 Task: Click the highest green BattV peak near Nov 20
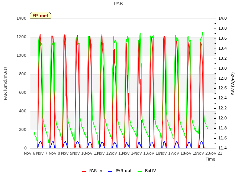202,32
